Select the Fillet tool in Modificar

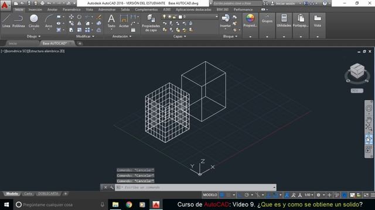87,23
